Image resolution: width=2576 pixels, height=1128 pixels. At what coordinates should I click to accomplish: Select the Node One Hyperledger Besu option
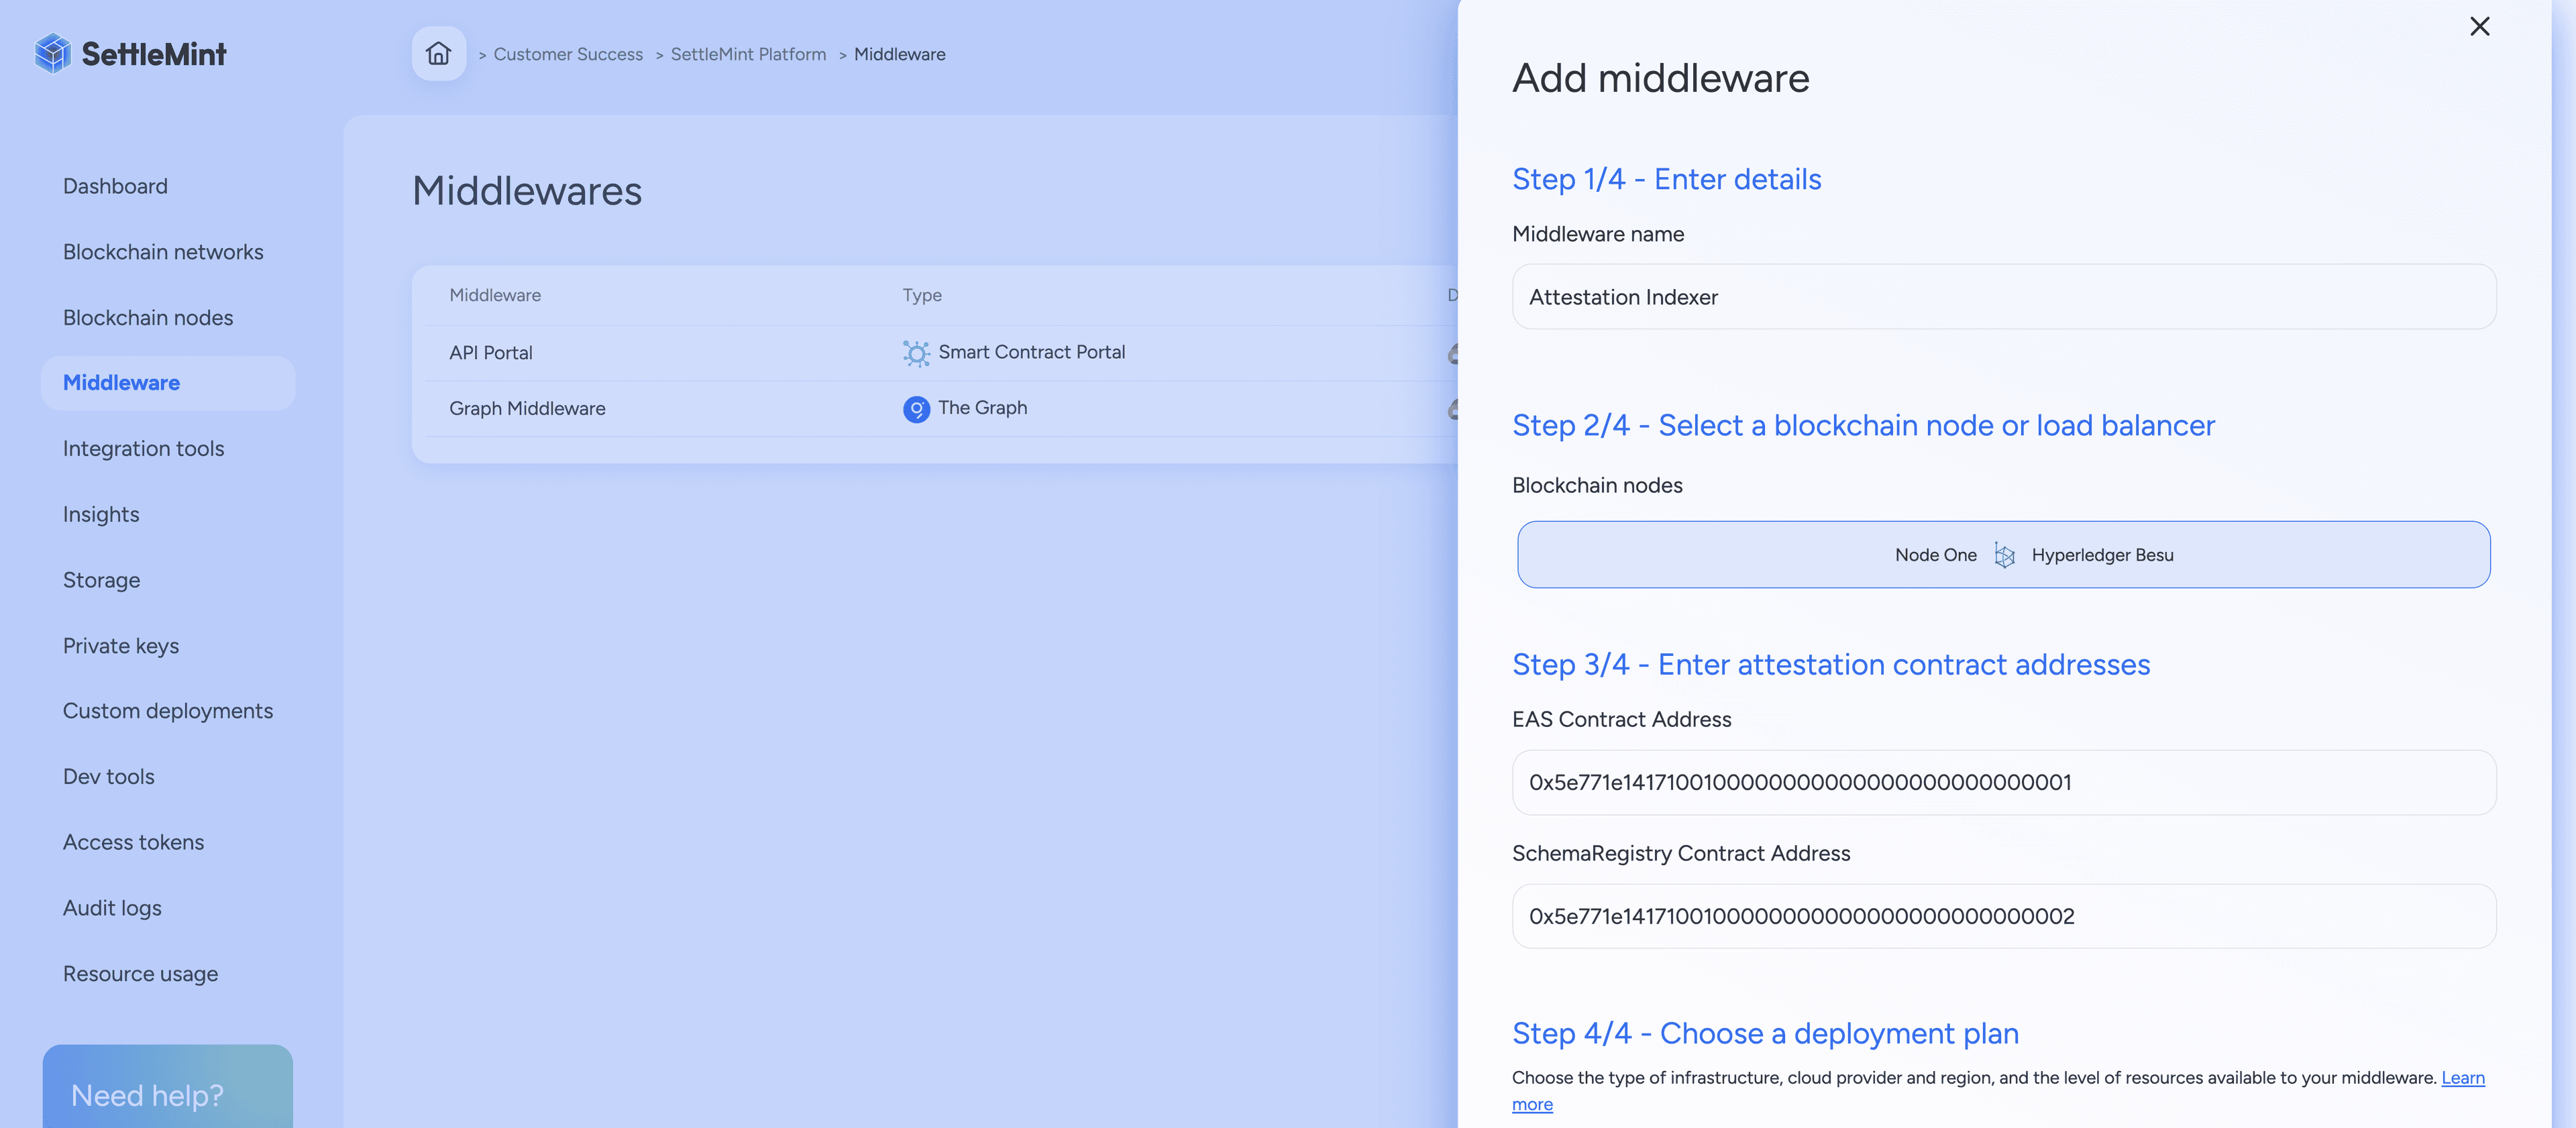point(2004,555)
